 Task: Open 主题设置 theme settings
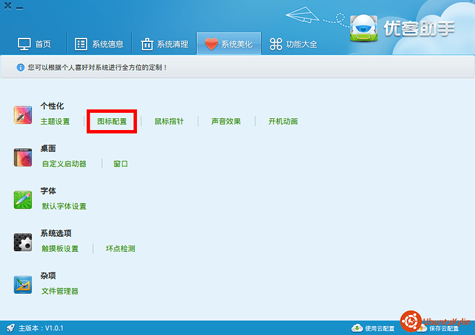55,121
